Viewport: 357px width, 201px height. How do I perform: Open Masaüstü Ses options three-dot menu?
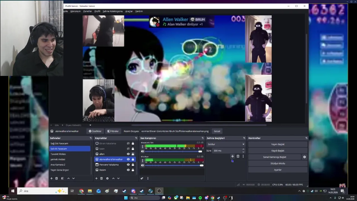click(x=143, y=147)
